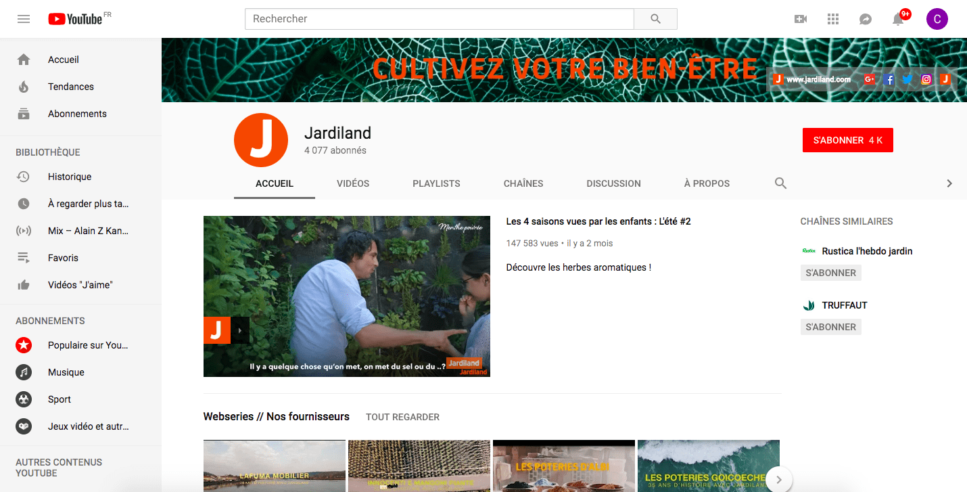
Task: Open the www.jardiland.com banner link
Action: tap(818, 79)
